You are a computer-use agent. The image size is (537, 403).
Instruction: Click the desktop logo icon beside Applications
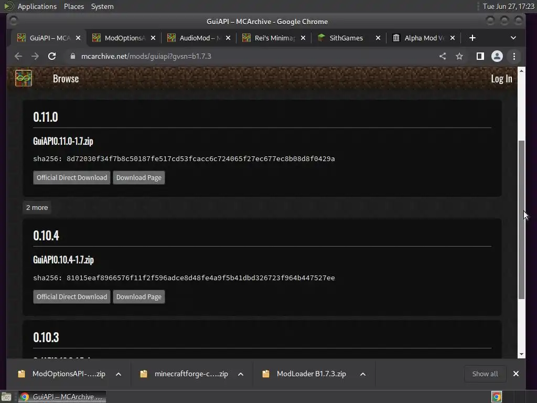coord(8,6)
